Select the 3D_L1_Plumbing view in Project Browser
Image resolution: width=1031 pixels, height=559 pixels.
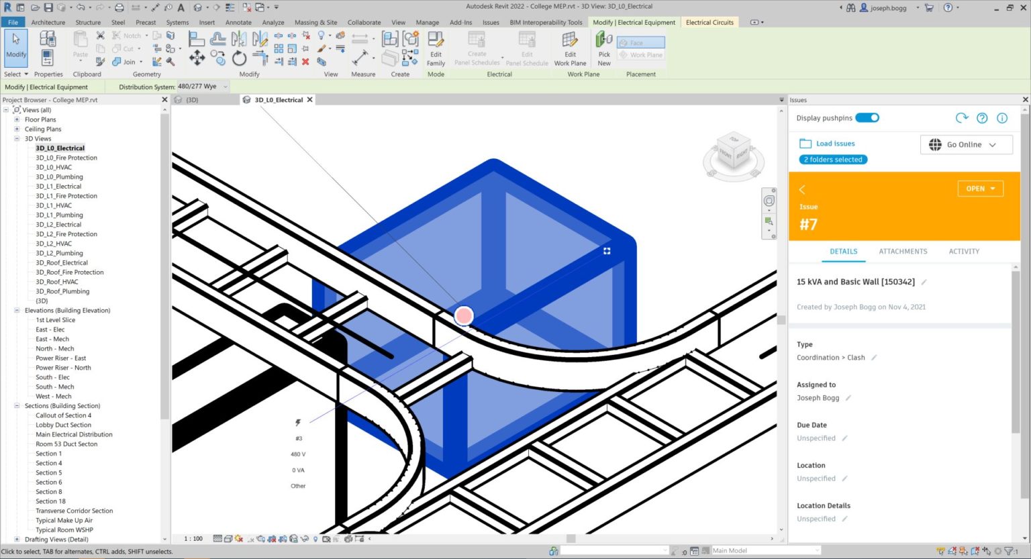tap(59, 215)
